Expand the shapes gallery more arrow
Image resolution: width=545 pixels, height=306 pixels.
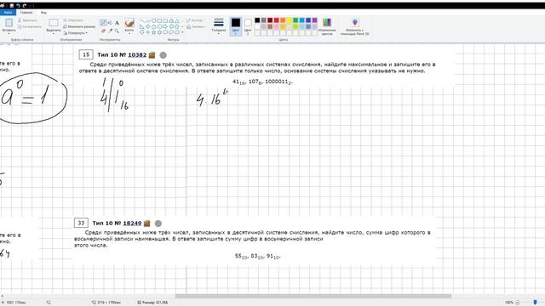point(182,32)
